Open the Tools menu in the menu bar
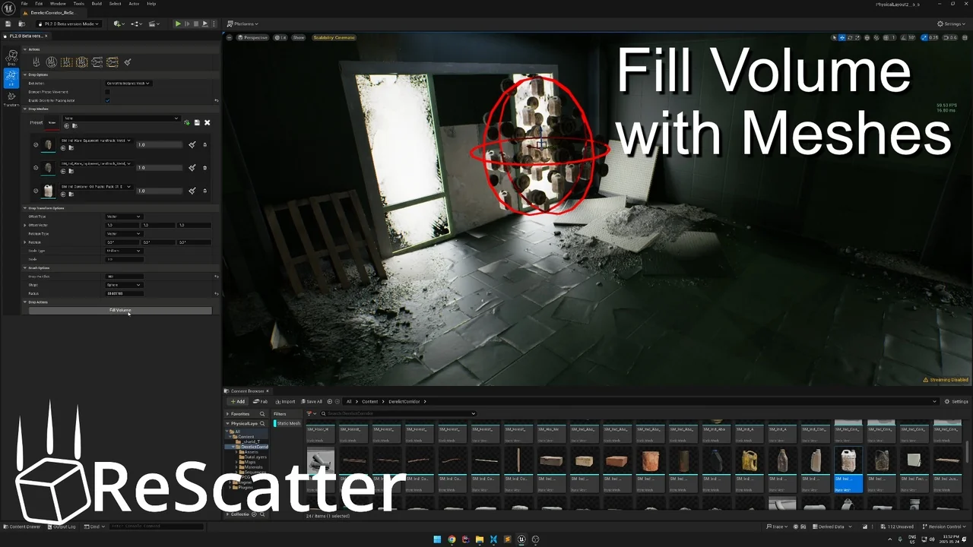The height and width of the screenshot is (547, 973). tap(78, 3)
